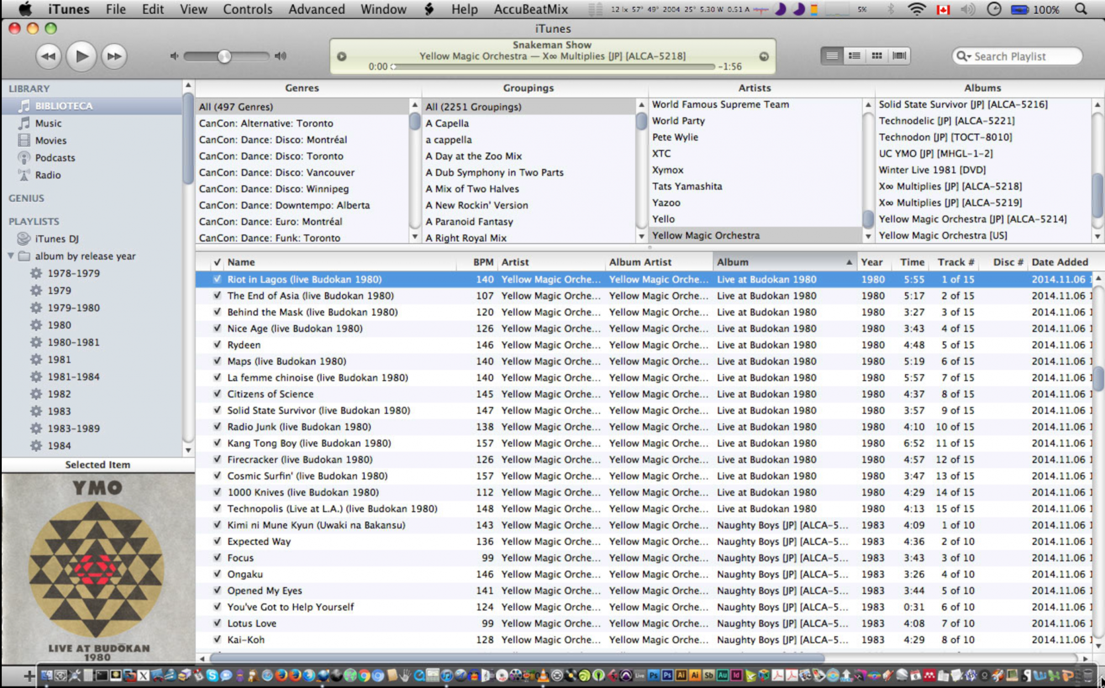
Task: Sort by Date Added column header
Action: click(x=1060, y=262)
